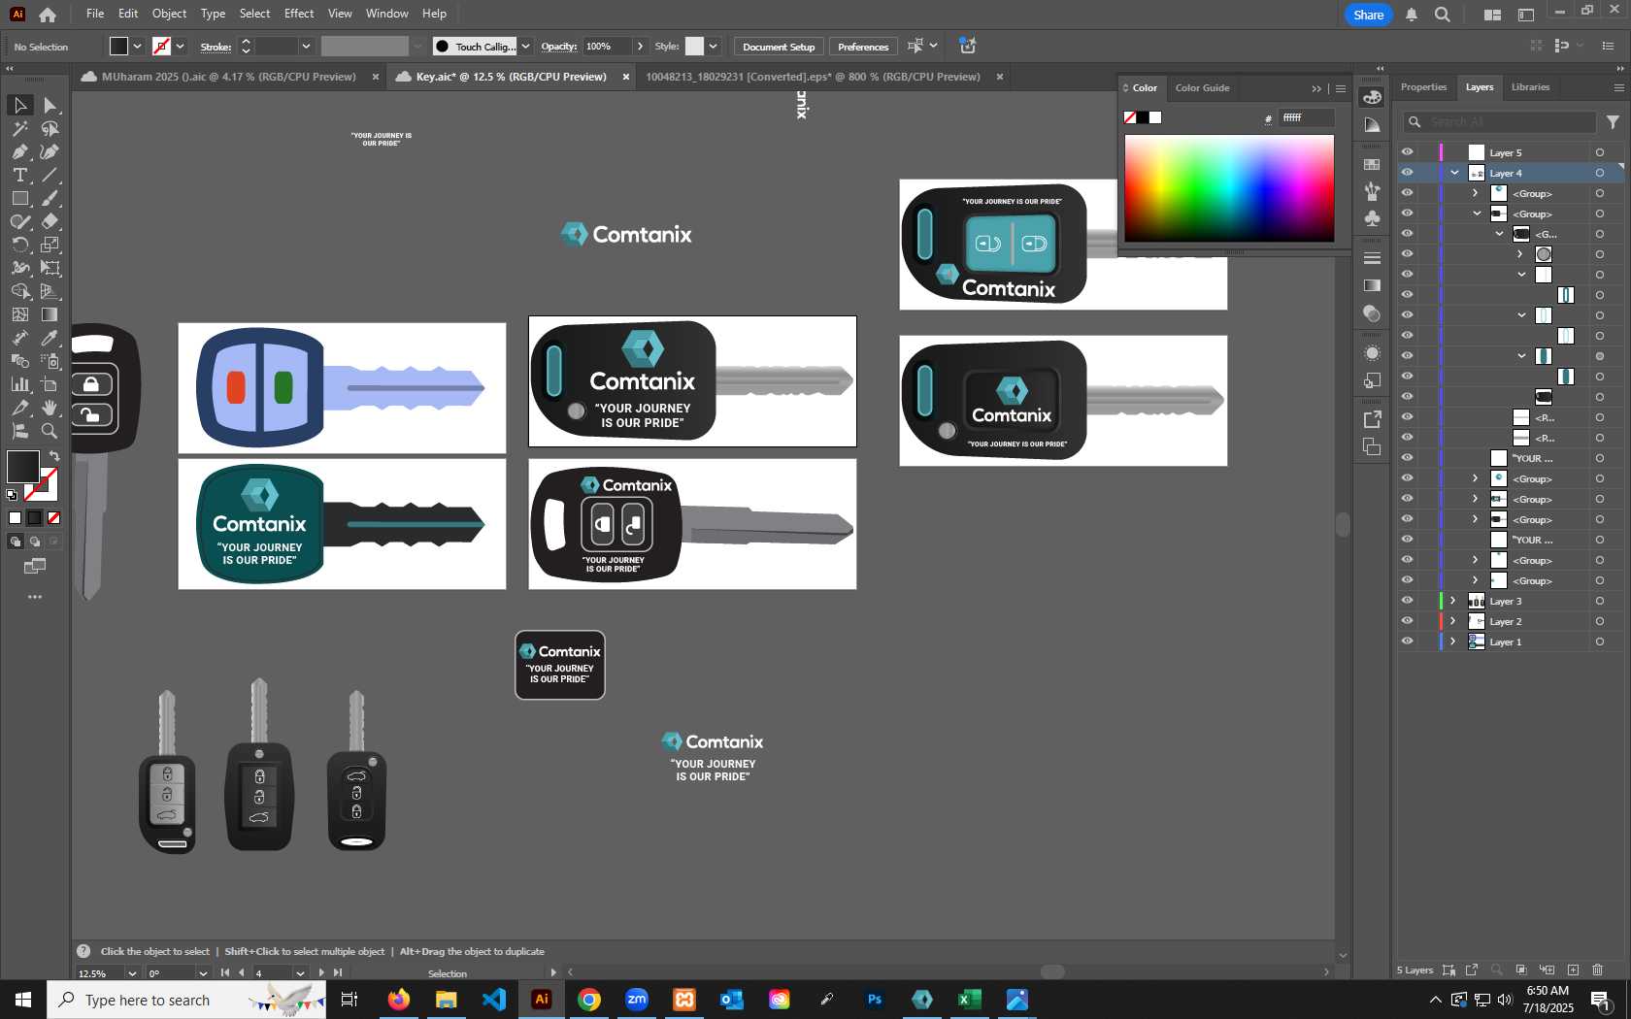The width and height of the screenshot is (1631, 1019).
Task: Create new layer in Layers panel
Action: click(1573, 970)
